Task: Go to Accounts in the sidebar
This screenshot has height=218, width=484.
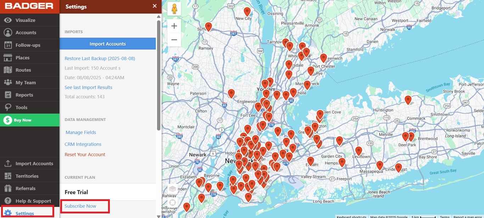Action: [x=30, y=33]
